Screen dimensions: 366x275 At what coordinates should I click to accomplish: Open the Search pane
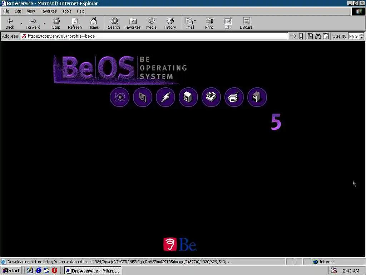pyautogui.click(x=114, y=23)
